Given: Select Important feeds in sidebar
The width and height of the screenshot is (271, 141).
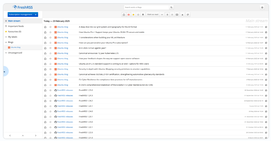Looking at the screenshot, I should click(x=16, y=26).
